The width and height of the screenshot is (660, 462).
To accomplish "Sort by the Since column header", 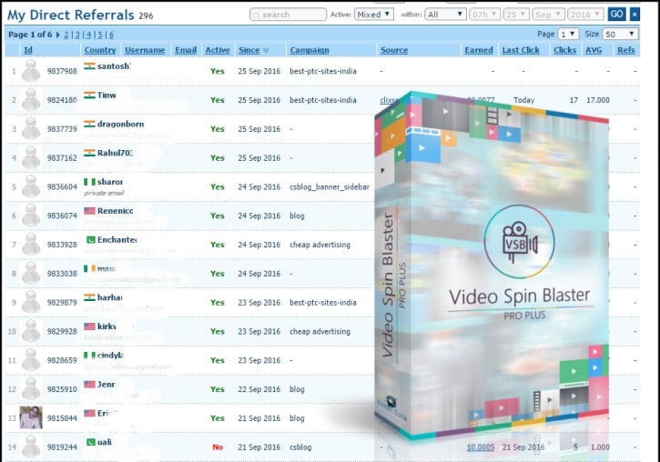I will (x=249, y=50).
